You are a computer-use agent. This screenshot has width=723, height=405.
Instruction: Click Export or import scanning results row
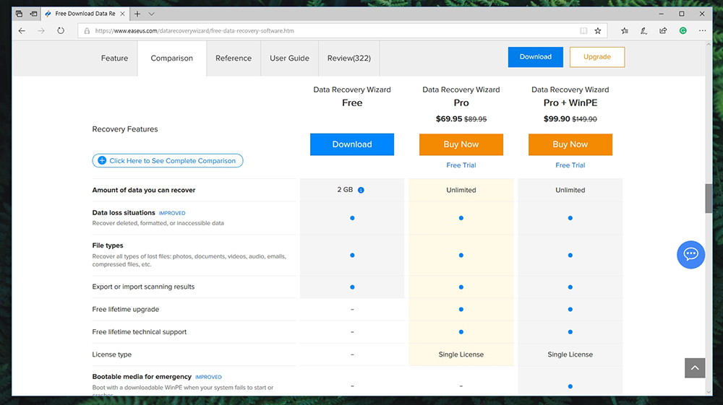(x=143, y=287)
